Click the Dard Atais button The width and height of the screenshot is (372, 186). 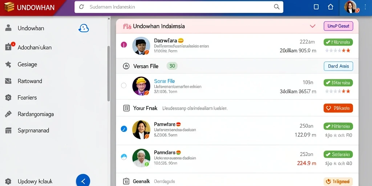(x=338, y=66)
